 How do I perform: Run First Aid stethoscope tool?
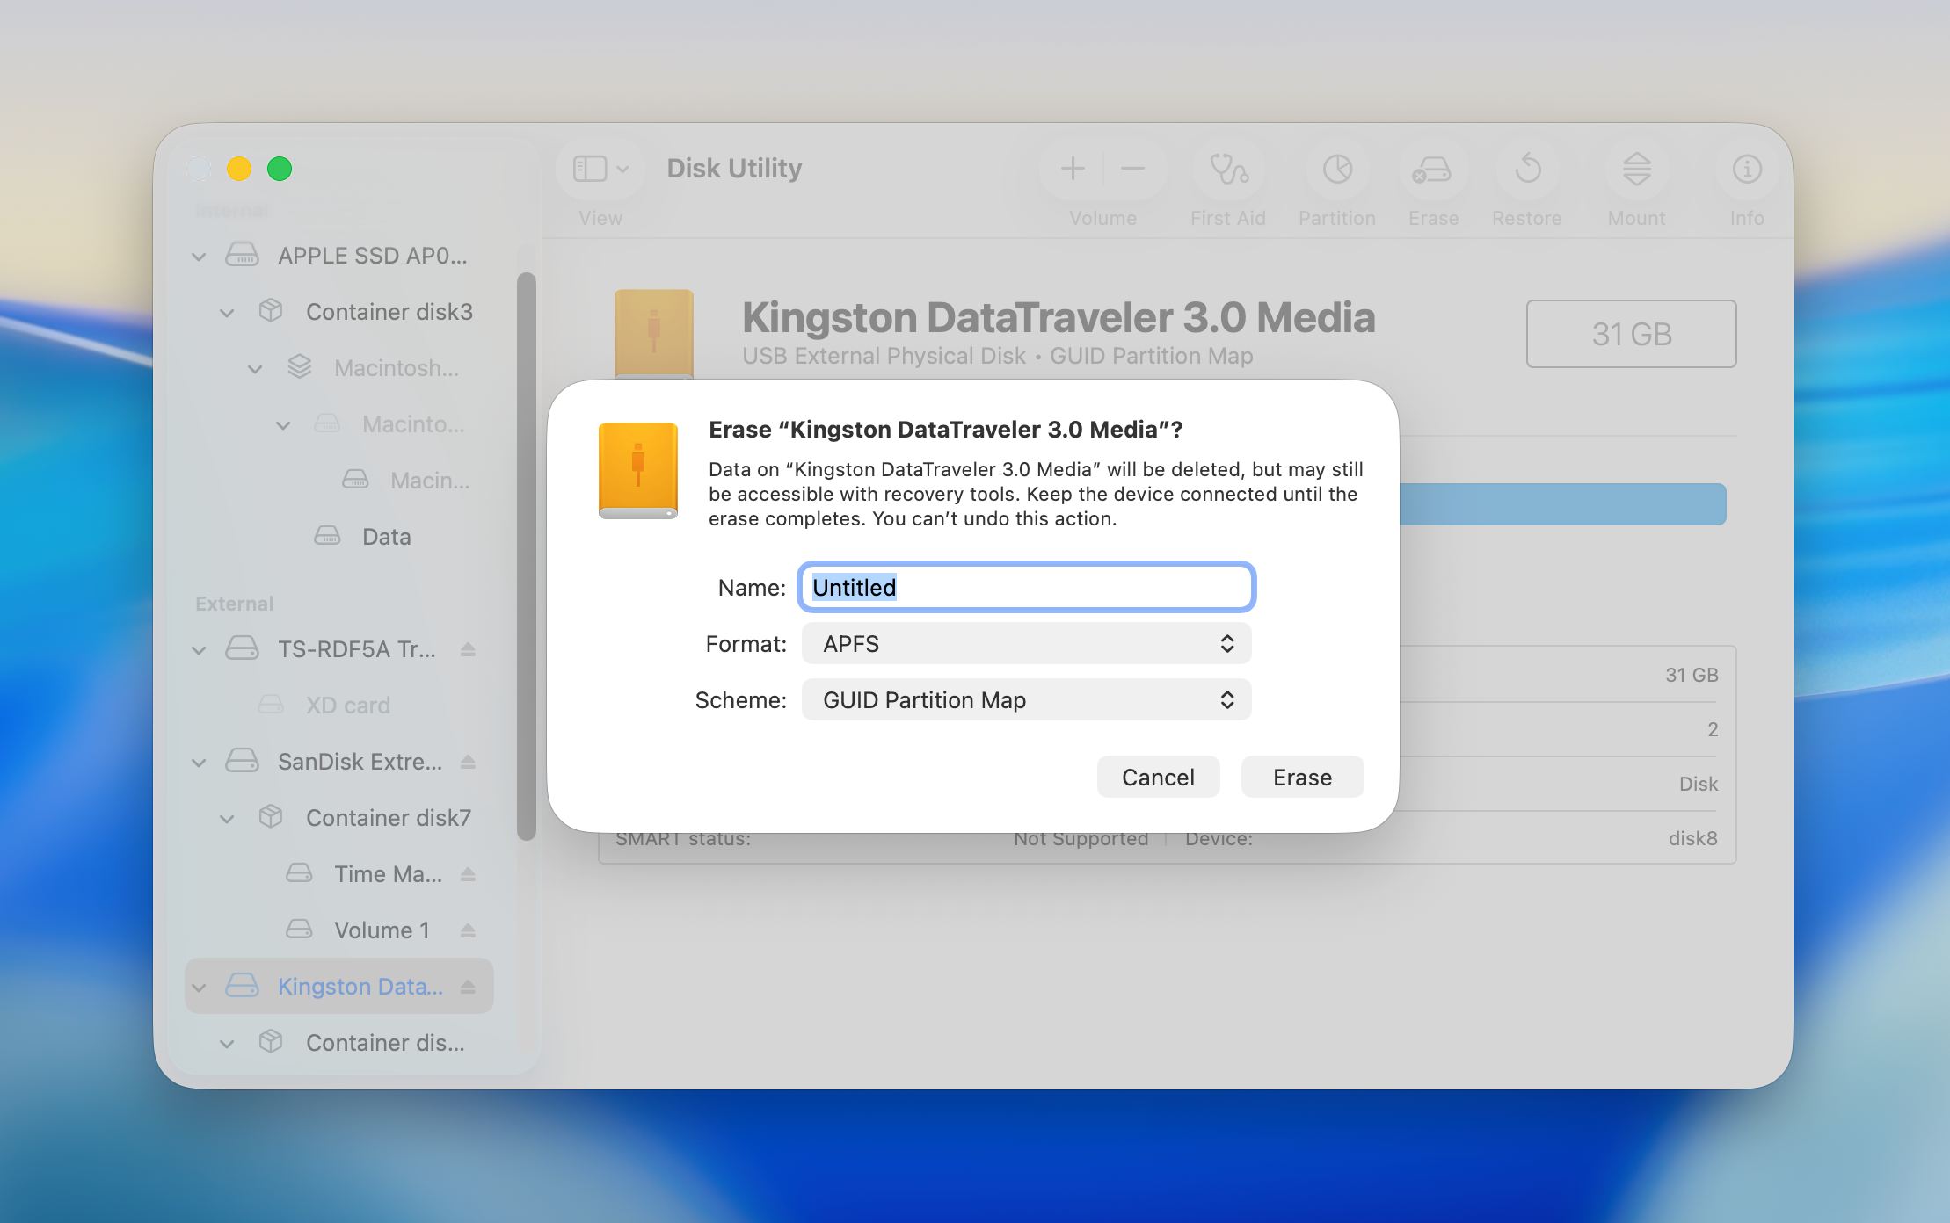coord(1228,169)
